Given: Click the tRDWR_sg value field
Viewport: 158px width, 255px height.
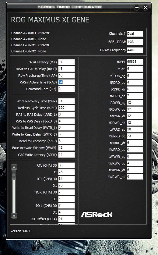Looking at the screenshot, I should (x=135, y=103).
